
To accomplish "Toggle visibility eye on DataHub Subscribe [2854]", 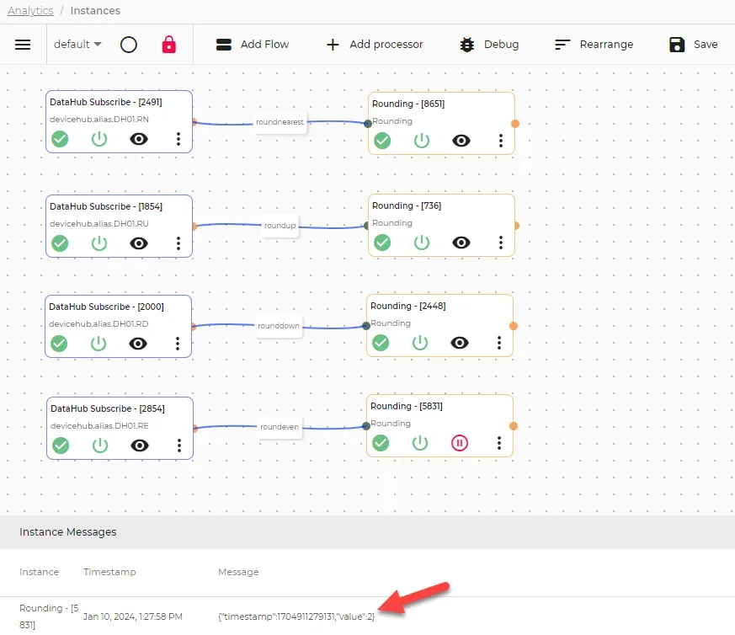I will point(140,446).
